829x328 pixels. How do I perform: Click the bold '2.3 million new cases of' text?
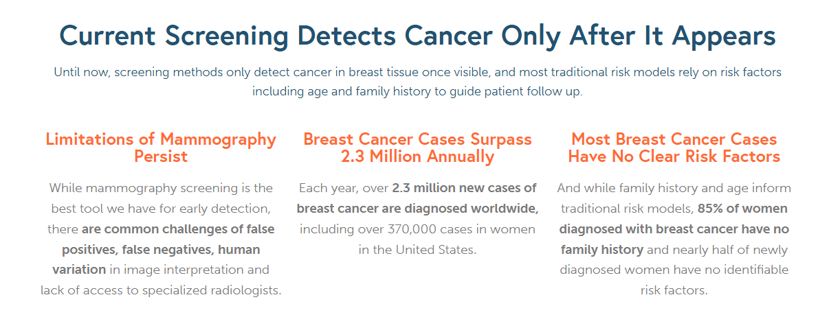click(x=464, y=188)
